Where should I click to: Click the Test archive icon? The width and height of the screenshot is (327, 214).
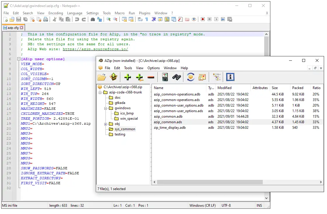(x=165, y=77)
